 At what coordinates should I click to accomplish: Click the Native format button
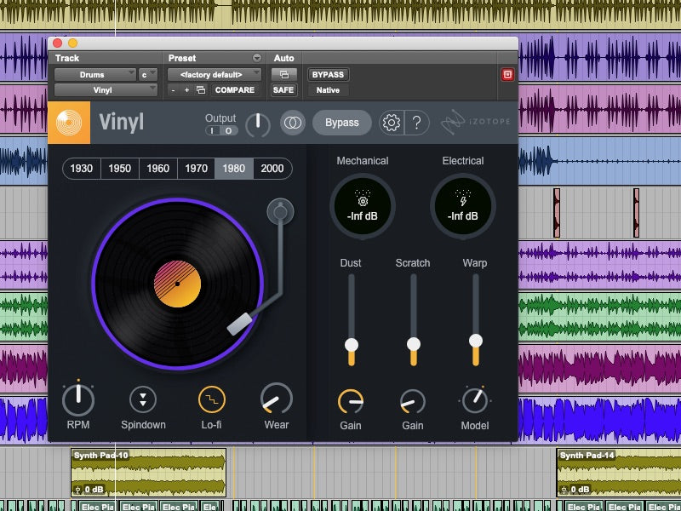click(x=328, y=90)
